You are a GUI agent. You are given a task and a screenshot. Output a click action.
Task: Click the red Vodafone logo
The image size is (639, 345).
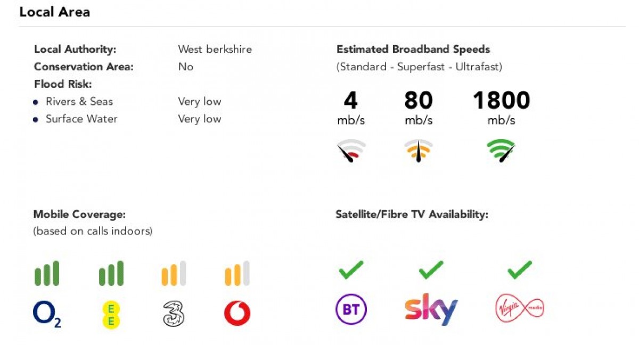coord(237,314)
